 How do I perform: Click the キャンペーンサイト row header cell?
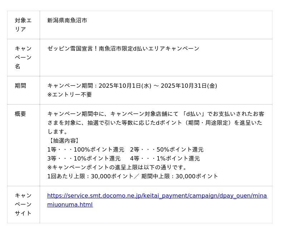click(23, 204)
